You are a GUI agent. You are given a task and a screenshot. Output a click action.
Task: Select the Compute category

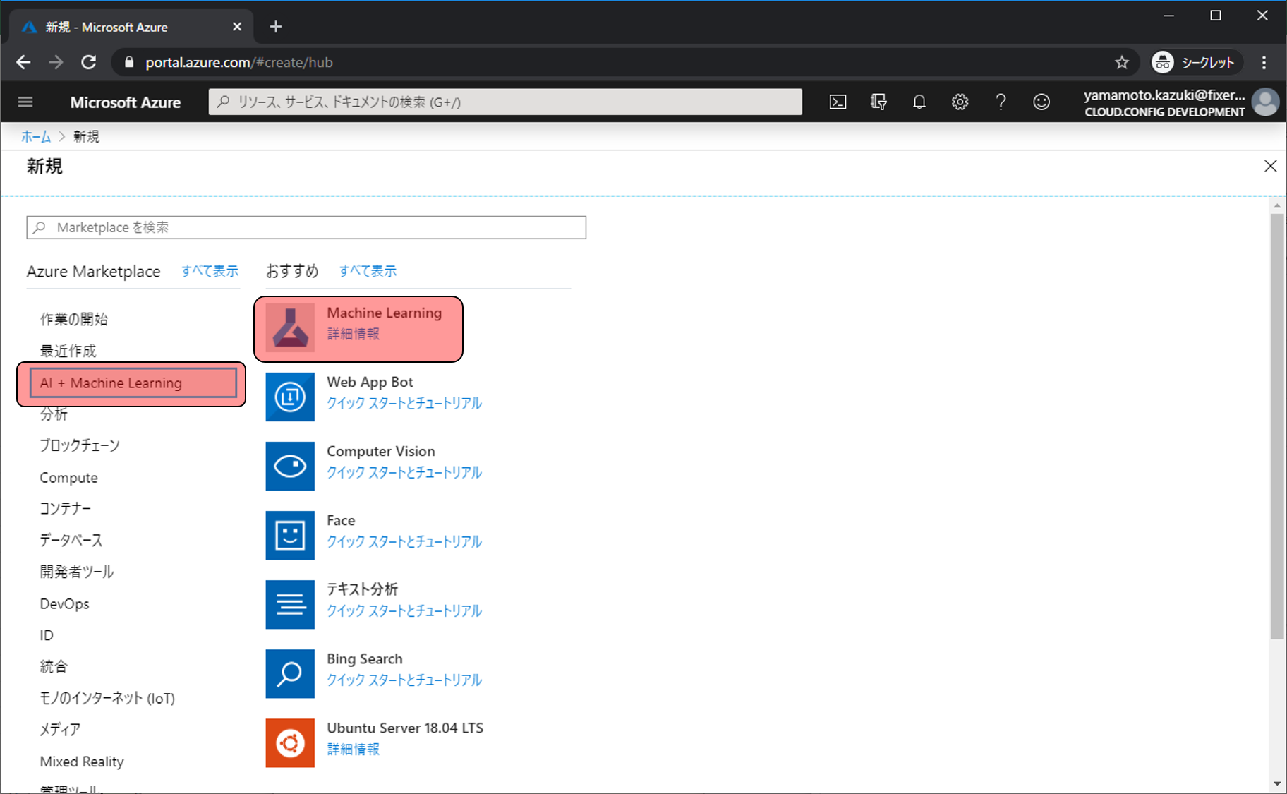68,478
